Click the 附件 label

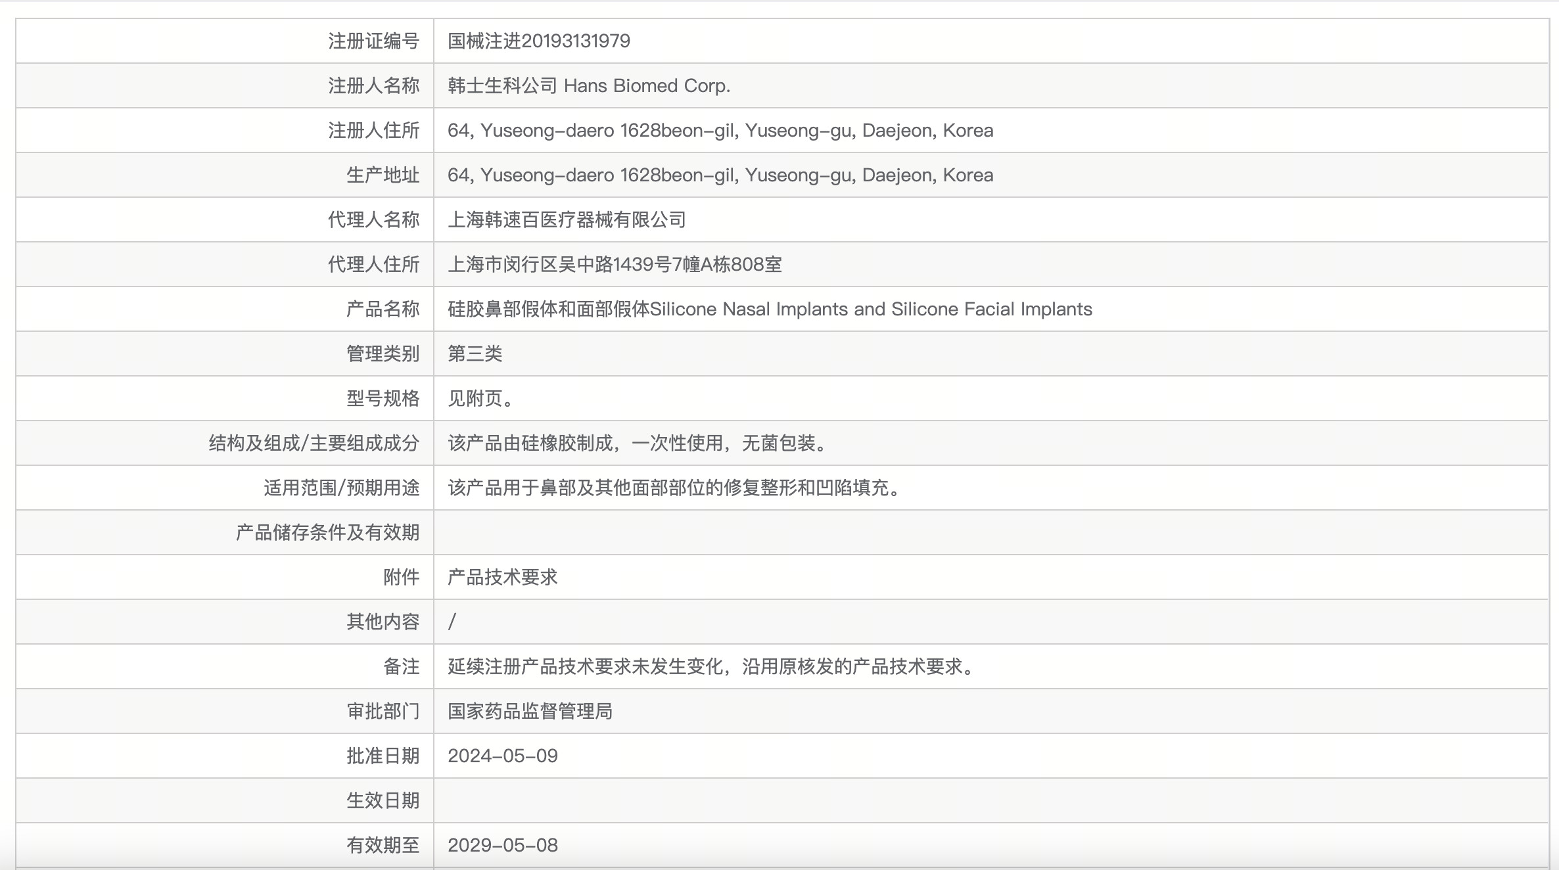(x=401, y=577)
